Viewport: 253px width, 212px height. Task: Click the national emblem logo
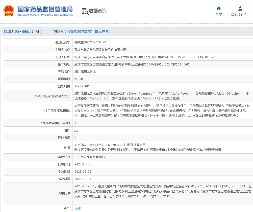pos(9,11)
